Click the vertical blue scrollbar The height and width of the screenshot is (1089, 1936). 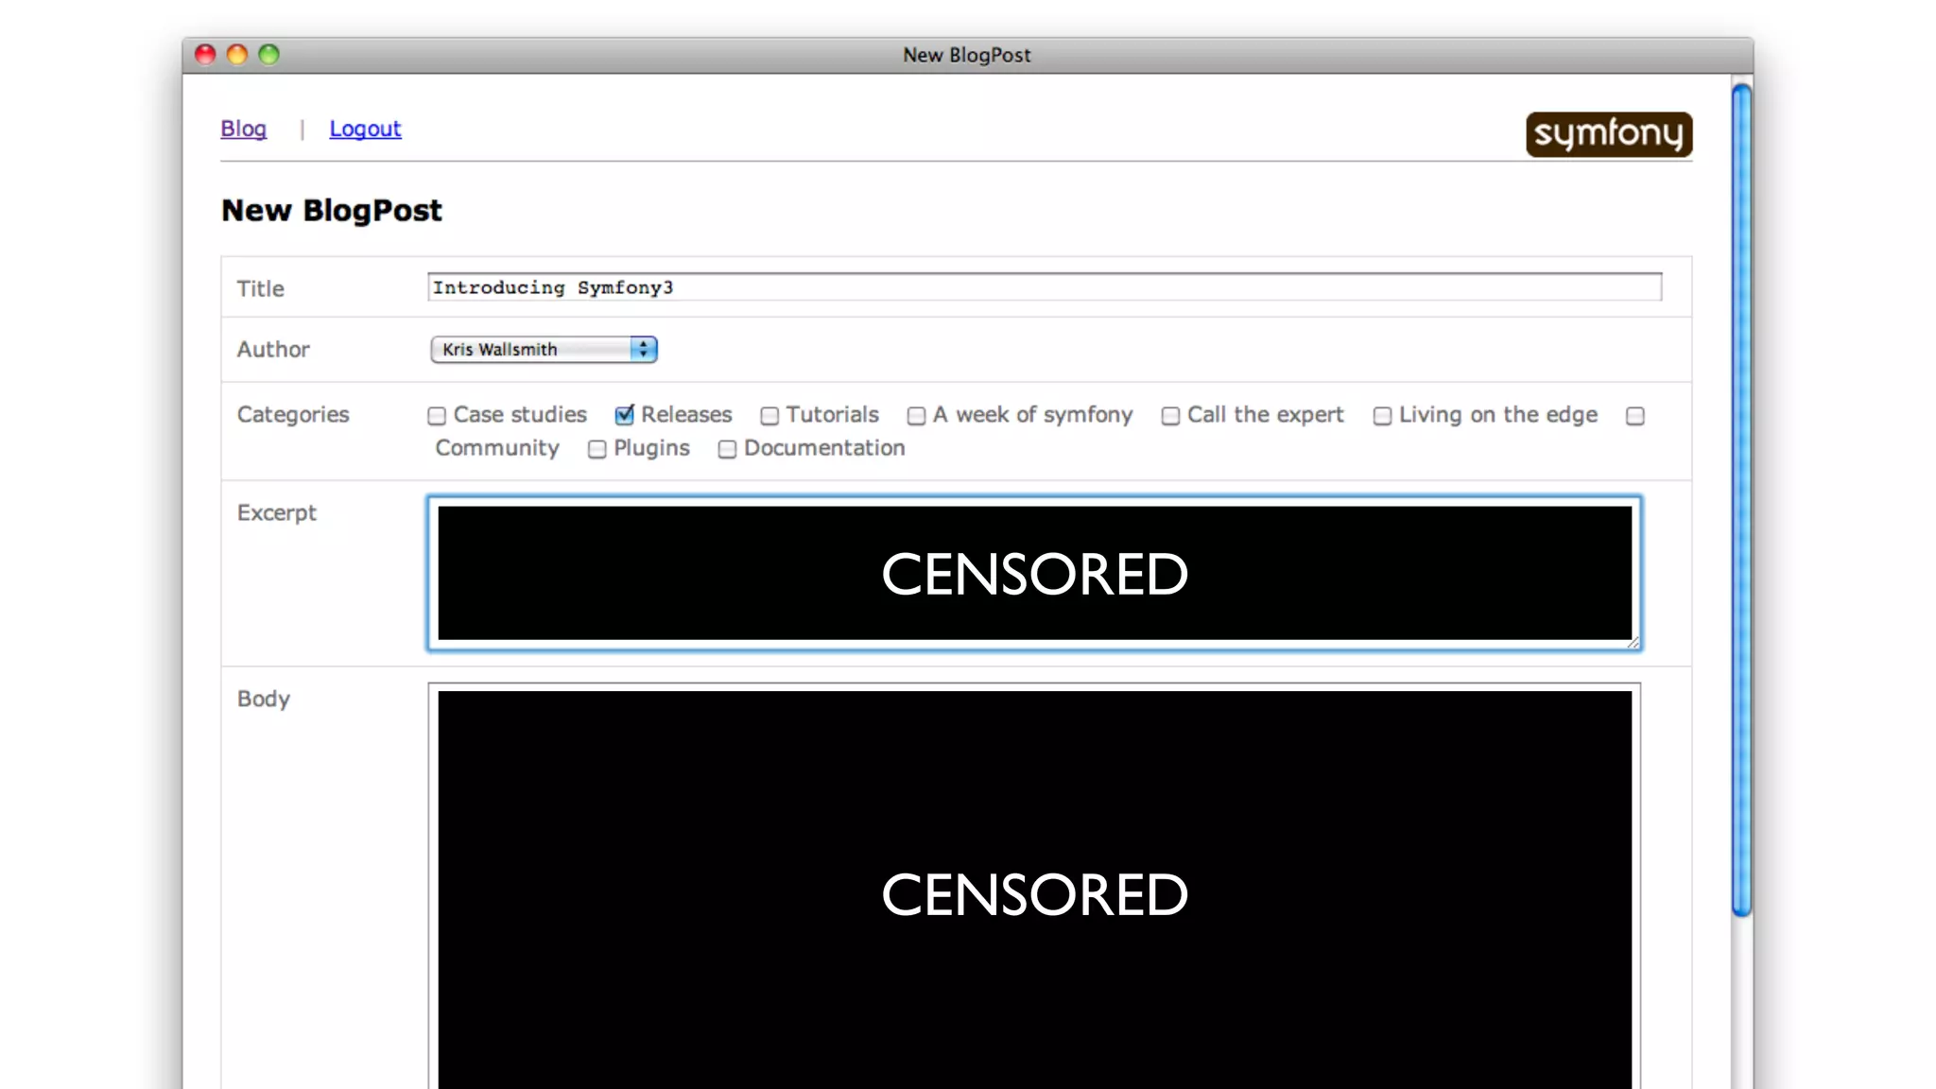tap(1741, 499)
